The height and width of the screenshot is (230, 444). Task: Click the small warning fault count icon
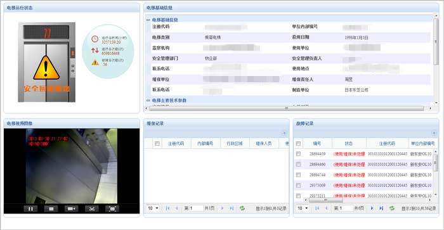coord(95,62)
